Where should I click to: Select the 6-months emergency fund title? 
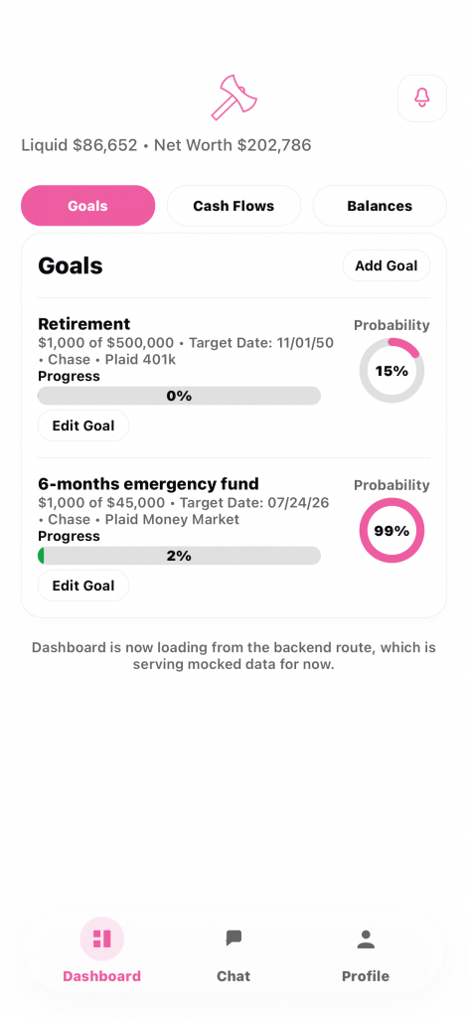pyautogui.click(x=149, y=484)
